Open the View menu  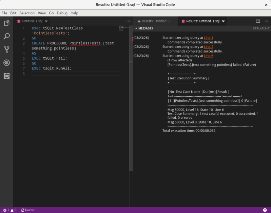pyautogui.click(x=42, y=13)
